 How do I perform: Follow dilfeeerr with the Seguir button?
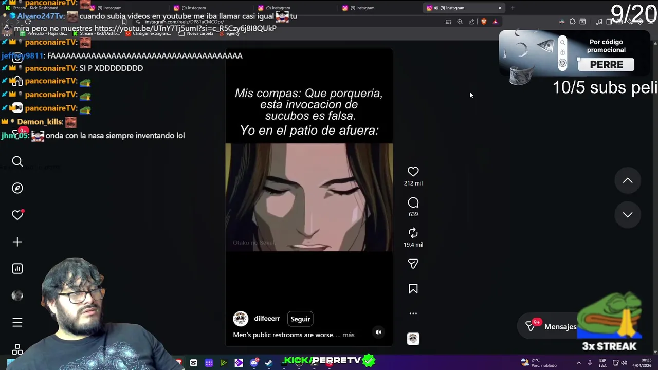pyautogui.click(x=300, y=319)
